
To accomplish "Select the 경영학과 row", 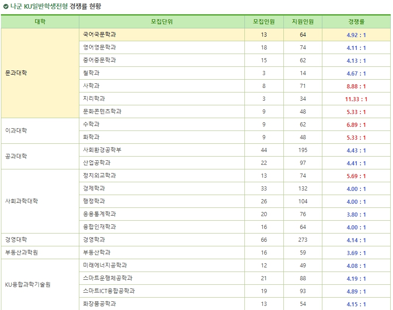I will click(x=235, y=239).
